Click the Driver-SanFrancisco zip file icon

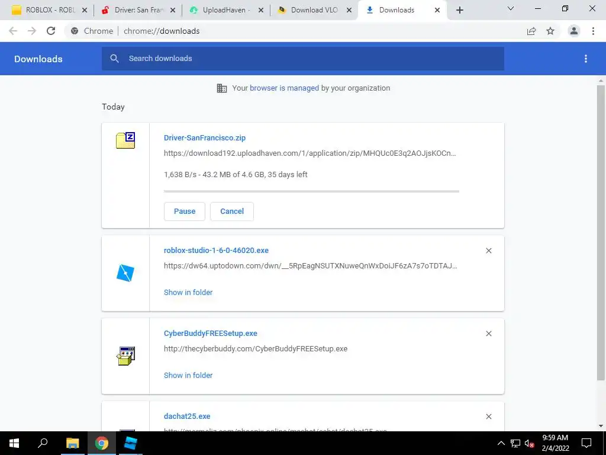[125, 140]
